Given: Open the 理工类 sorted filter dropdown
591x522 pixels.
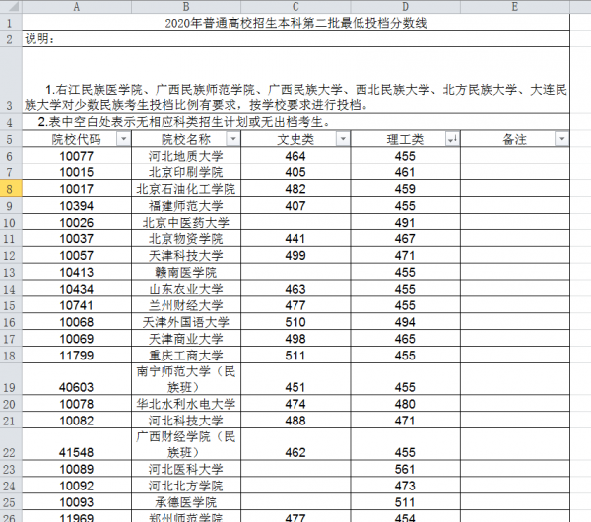Looking at the screenshot, I should [452, 139].
